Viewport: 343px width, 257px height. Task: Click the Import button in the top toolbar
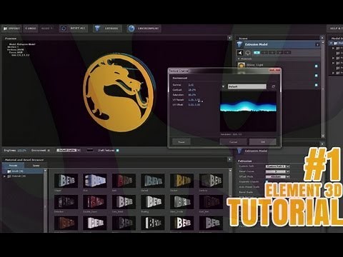click(x=11, y=29)
